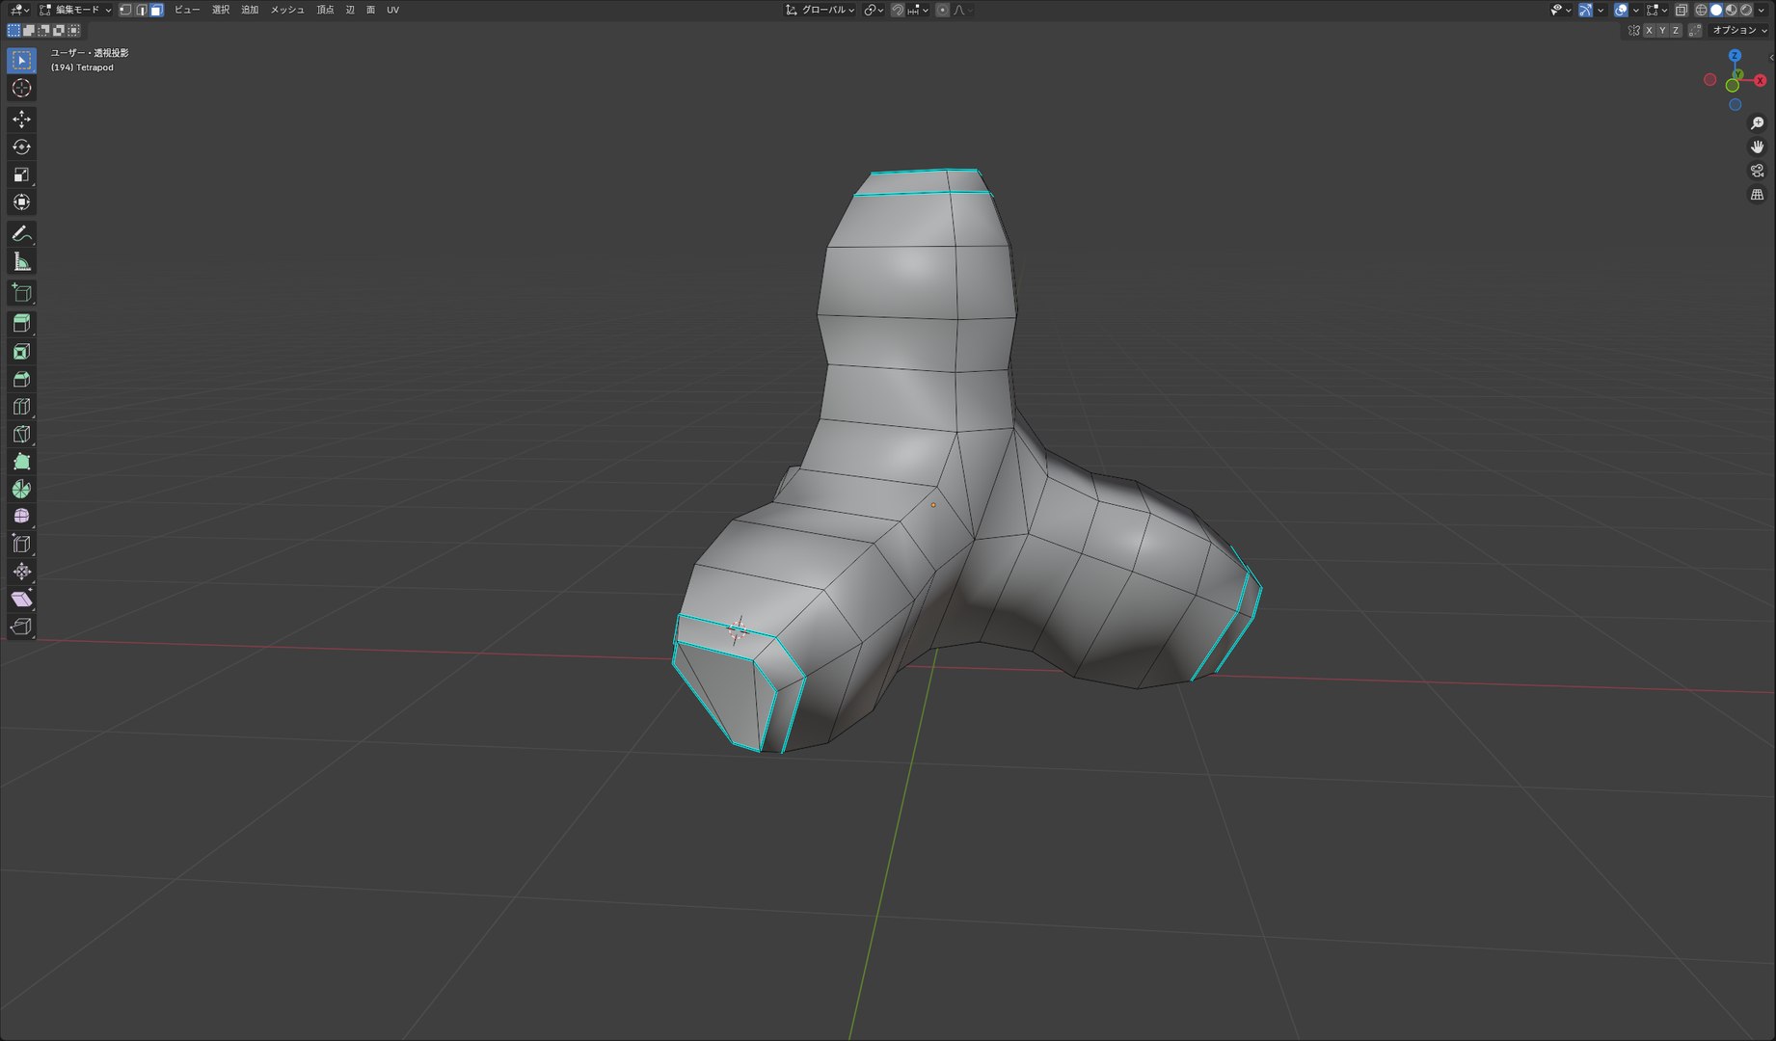Viewport: 1776px width, 1041px height.
Task: Toggle the camera view icon
Action: click(1757, 171)
